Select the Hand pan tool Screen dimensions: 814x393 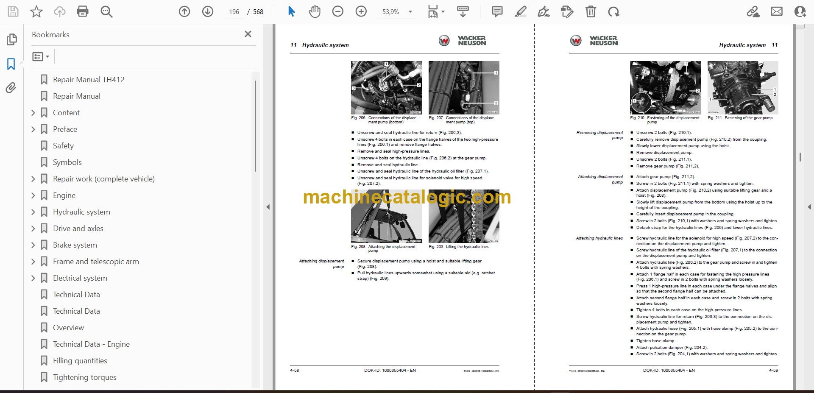(x=315, y=11)
